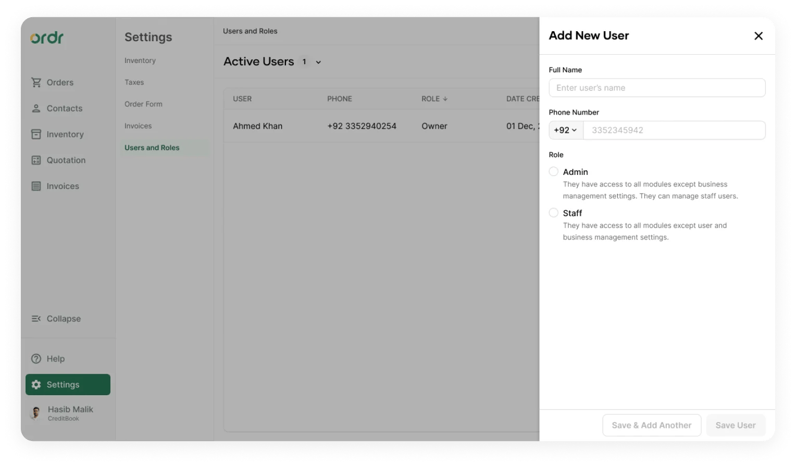The height and width of the screenshot is (466, 796).
Task: Click the ordr logo
Action: click(46, 37)
